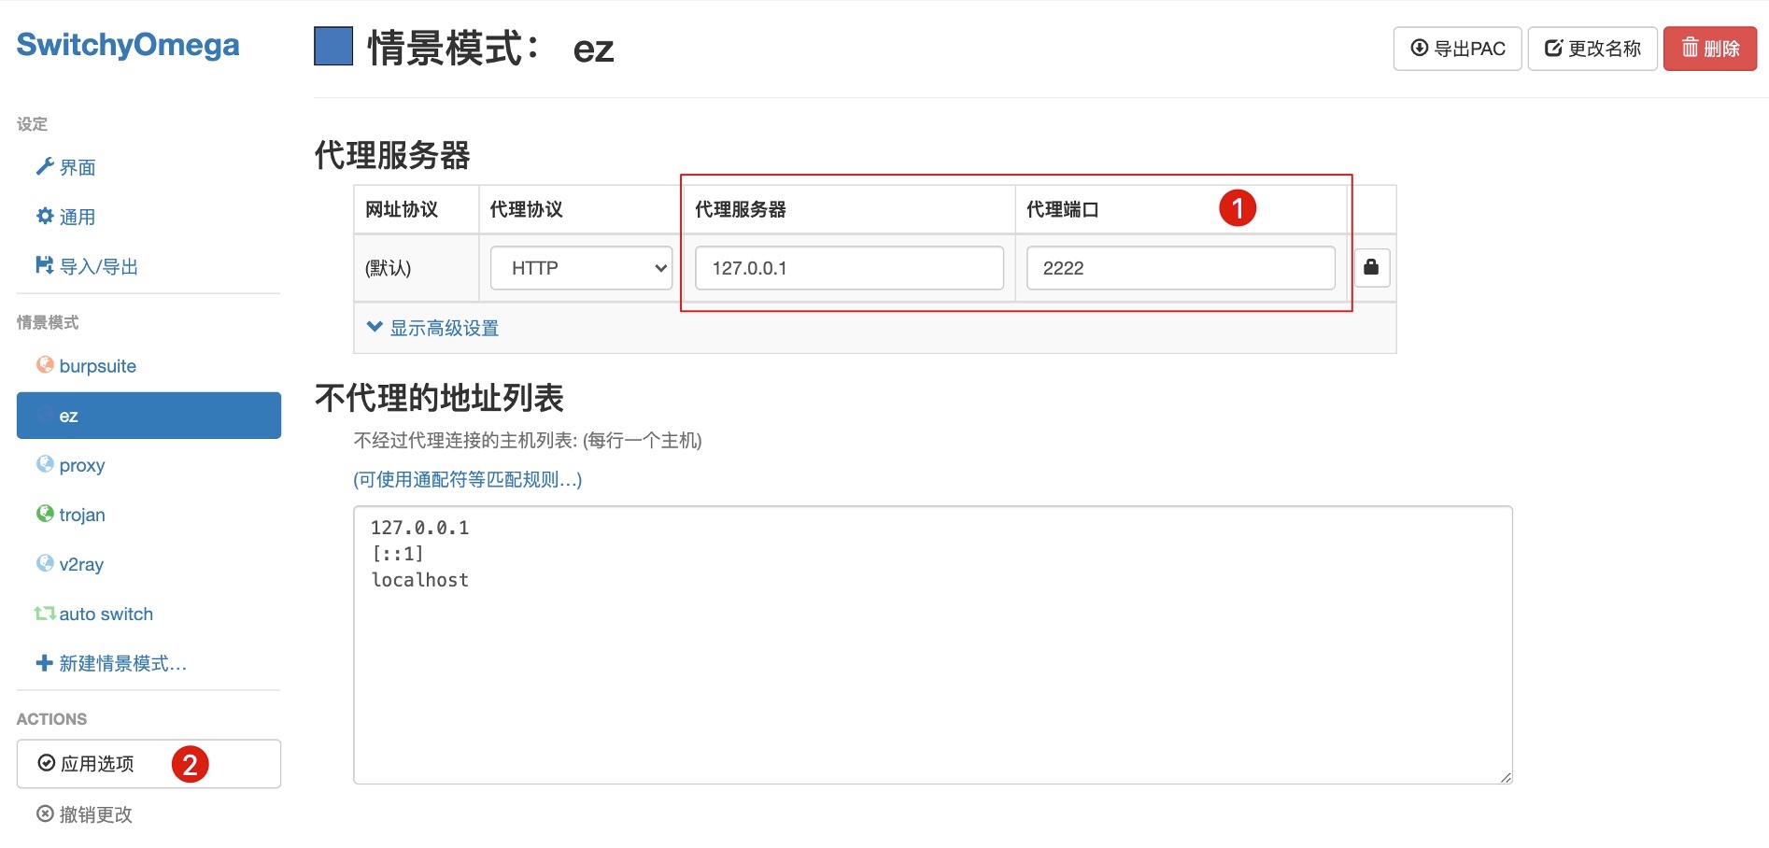Click the burpsuite profile globe icon
This screenshot has height=848, width=1769.
pyautogui.click(x=44, y=365)
